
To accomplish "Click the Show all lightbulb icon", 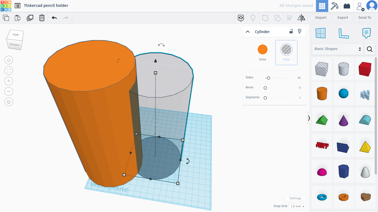I will point(253,18).
